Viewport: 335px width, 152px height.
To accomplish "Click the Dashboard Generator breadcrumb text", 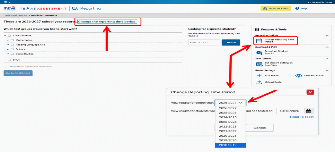I will (44, 15).
